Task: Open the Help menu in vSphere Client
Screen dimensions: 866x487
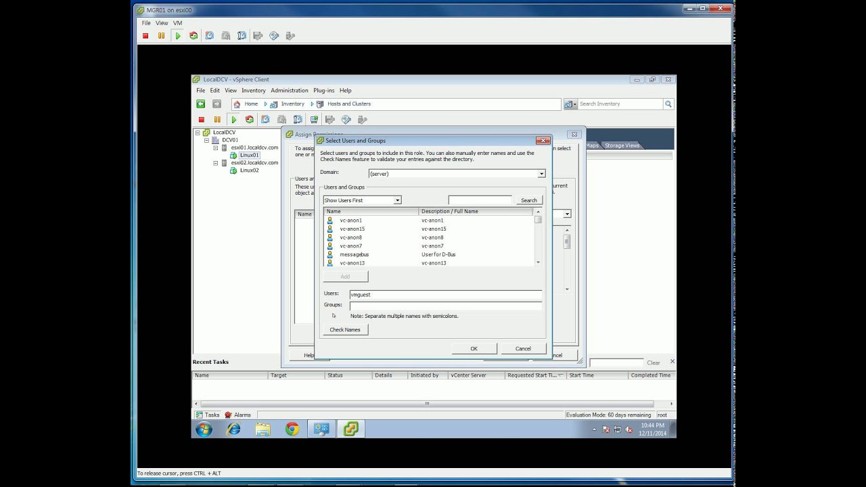Action: point(346,91)
